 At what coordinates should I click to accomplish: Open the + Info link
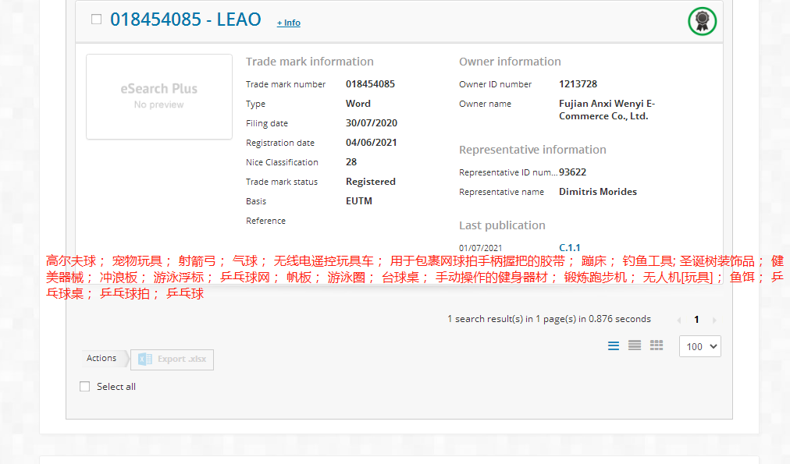coord(289,23)
